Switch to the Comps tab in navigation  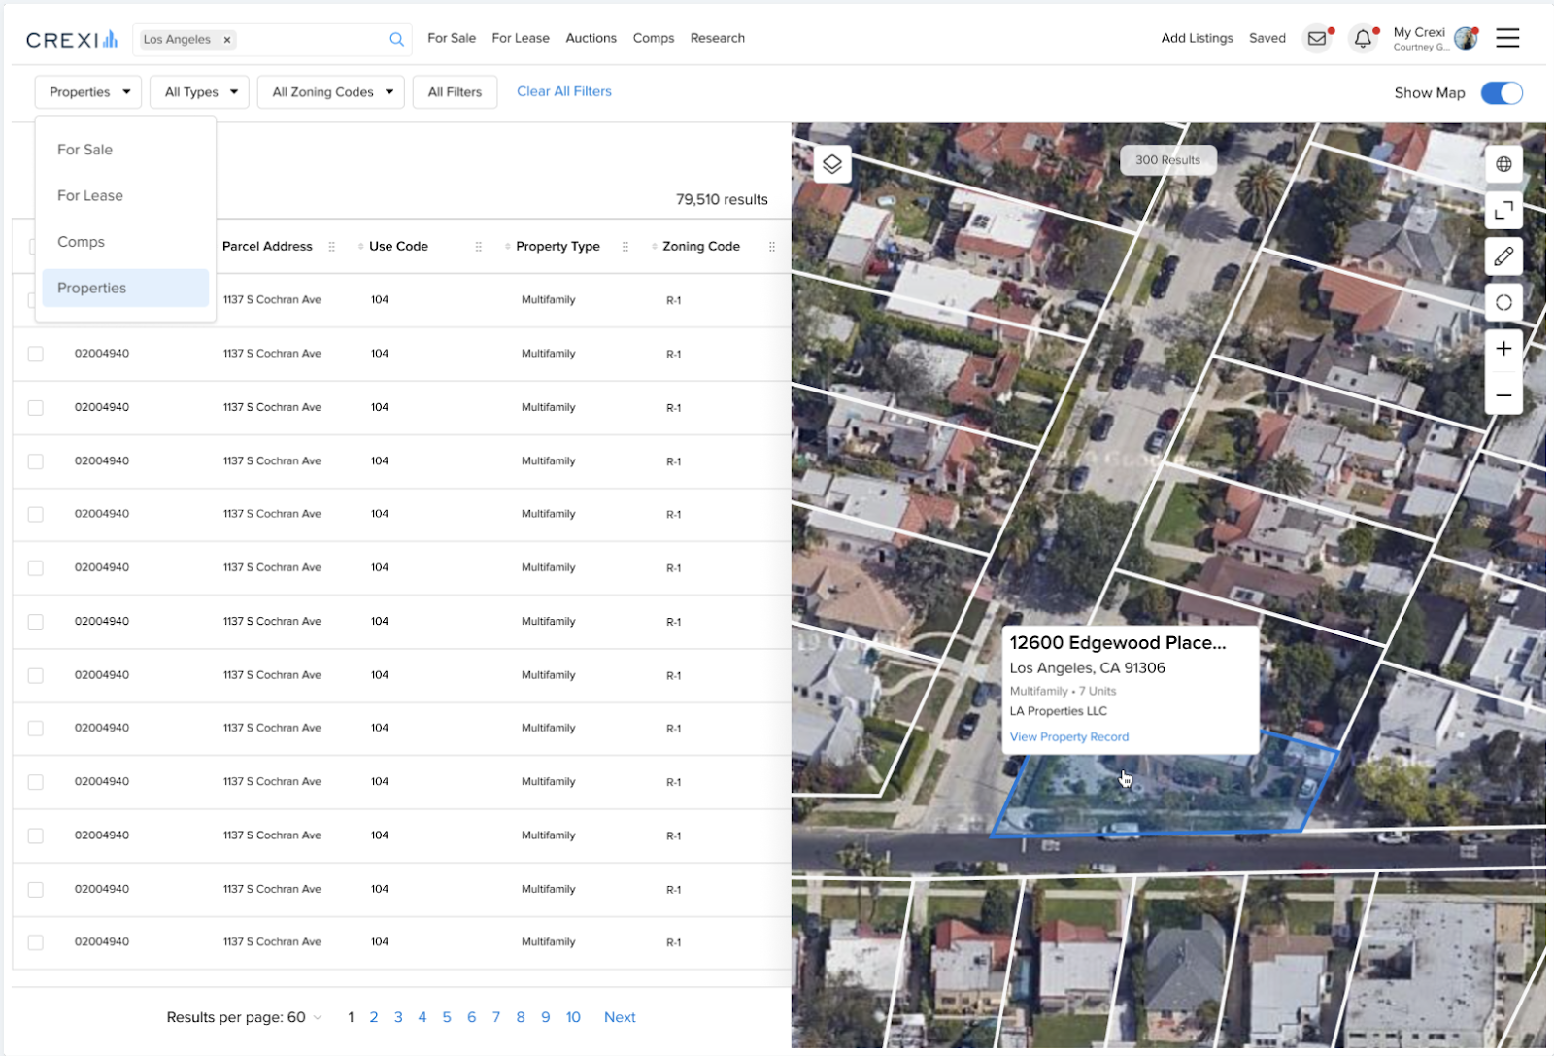[x=653, y=38]
